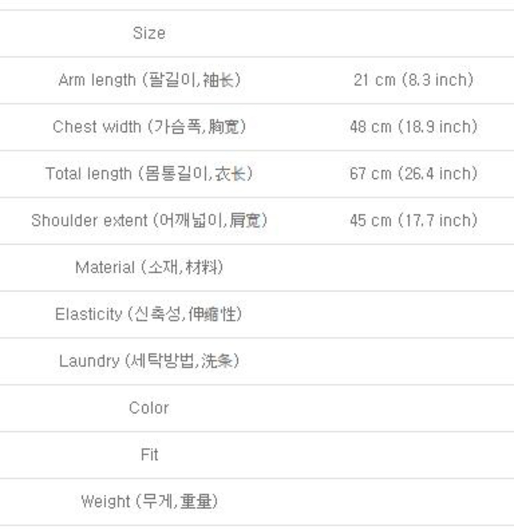
Task: Select the Elasticity row label
Action: click(x=149, y=314)
